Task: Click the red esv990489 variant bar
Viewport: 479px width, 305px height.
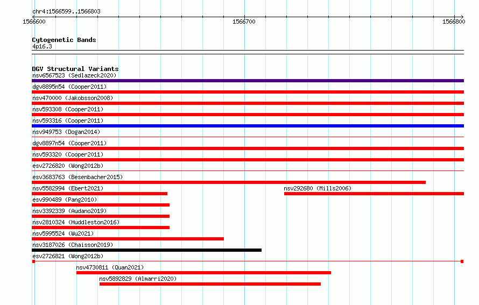Action: pos(101,205)
